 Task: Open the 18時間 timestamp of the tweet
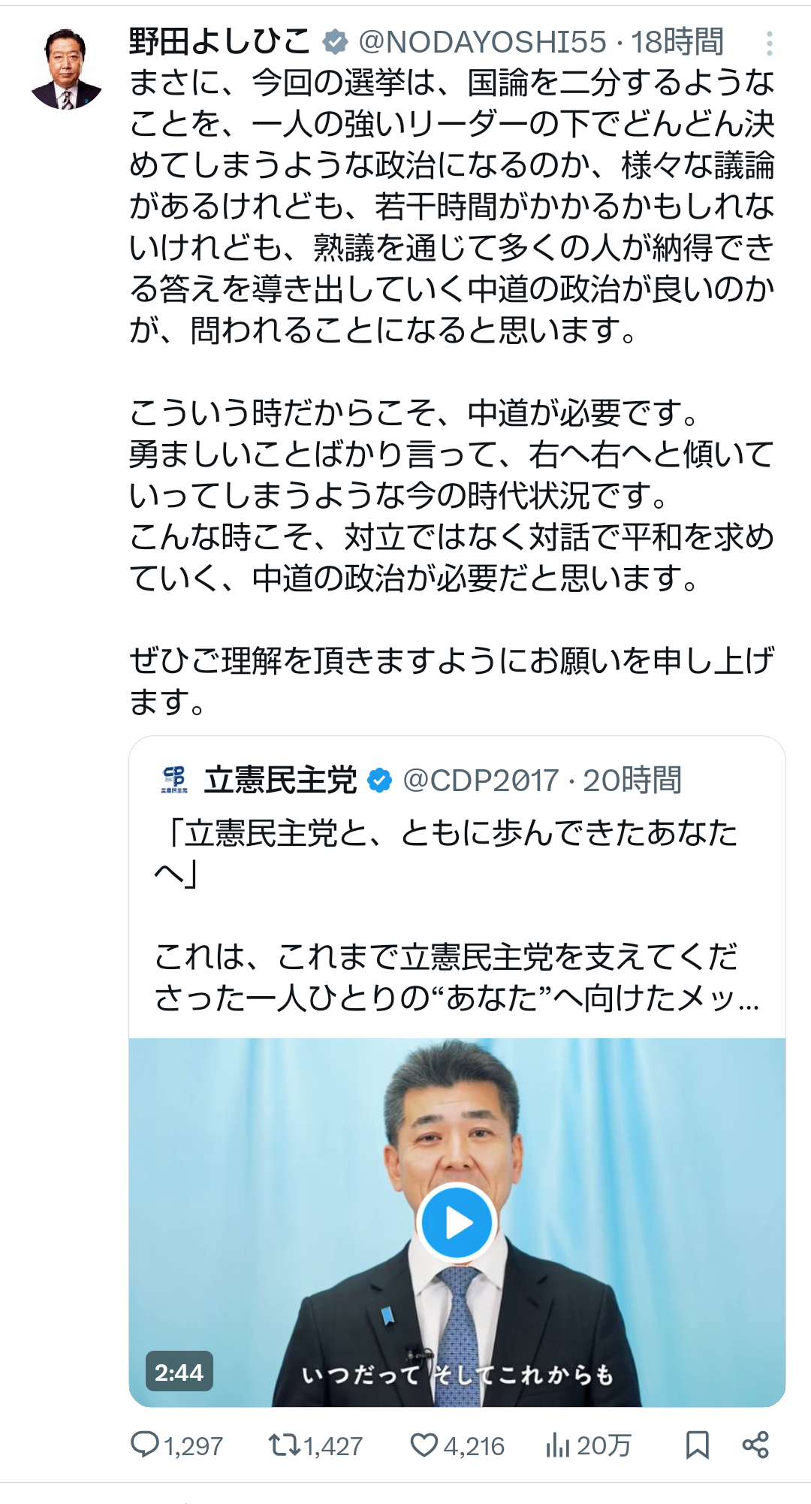coord(677,42)
